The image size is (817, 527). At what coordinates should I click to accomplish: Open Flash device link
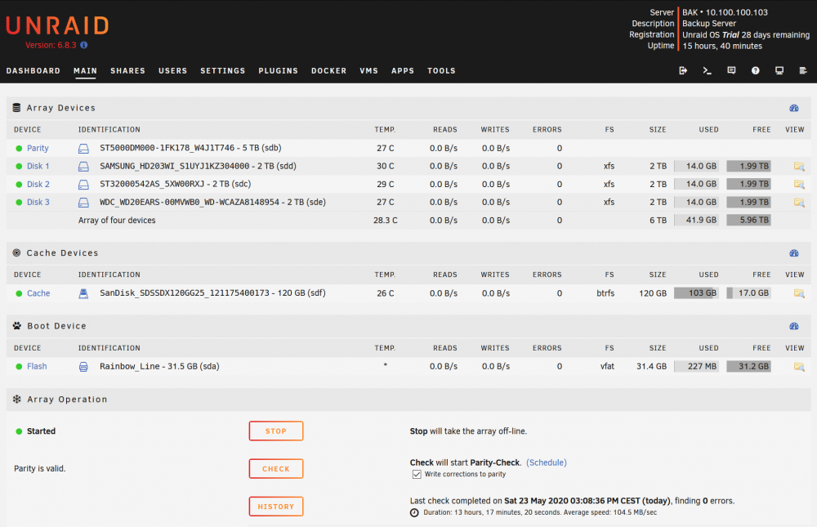click(37, 366)
